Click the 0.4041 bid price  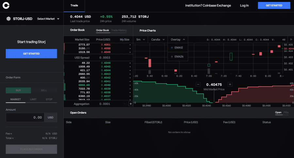(x=106, y=81)
